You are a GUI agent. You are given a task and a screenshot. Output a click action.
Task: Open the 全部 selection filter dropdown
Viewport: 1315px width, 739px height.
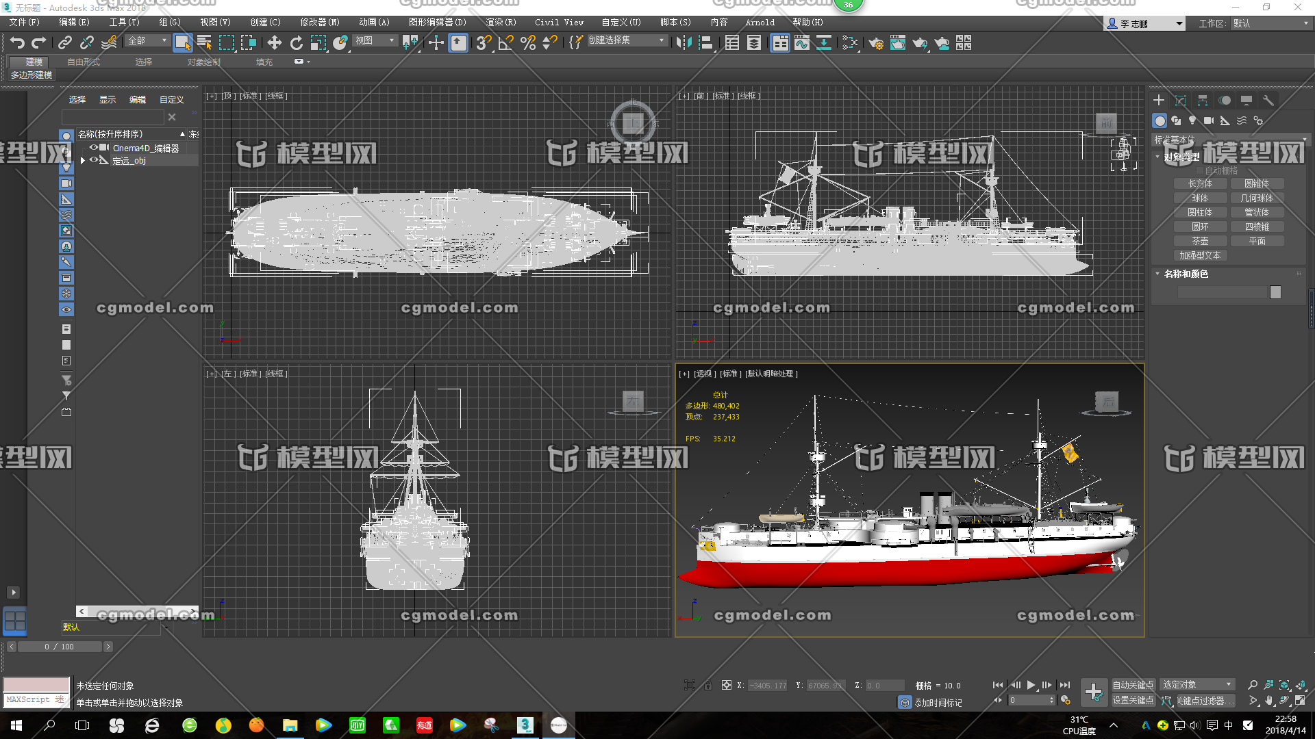[147, 41]
